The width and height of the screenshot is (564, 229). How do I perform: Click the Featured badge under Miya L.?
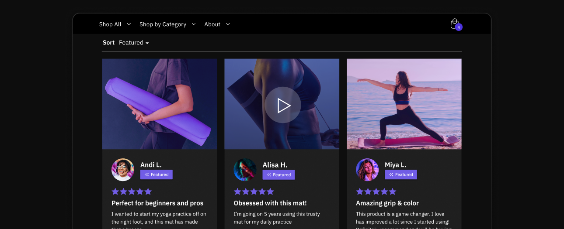coord(401,174)
